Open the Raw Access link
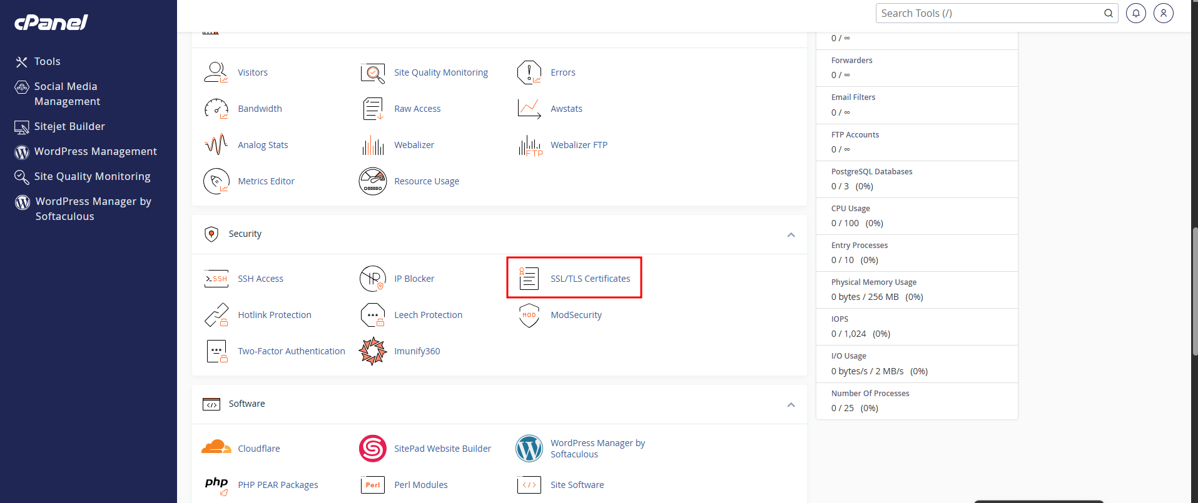Screen dimensions: 1198x503 417,109
